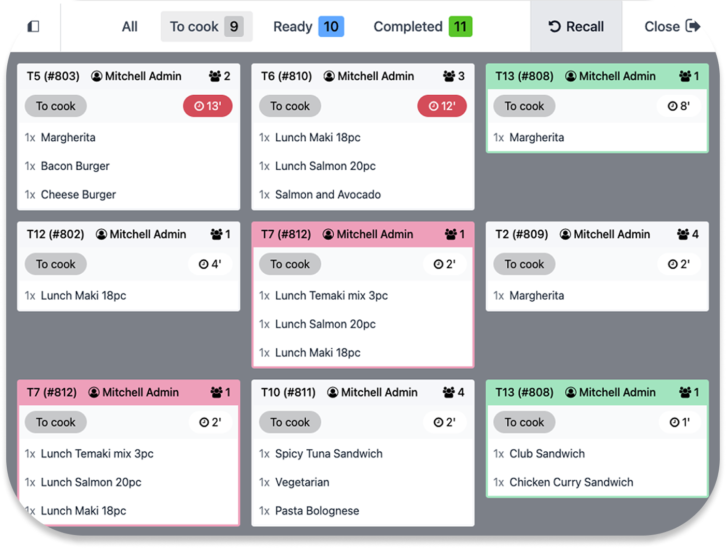
Task: Click user avatar icon on T6 order
Action: coord(329,77)
